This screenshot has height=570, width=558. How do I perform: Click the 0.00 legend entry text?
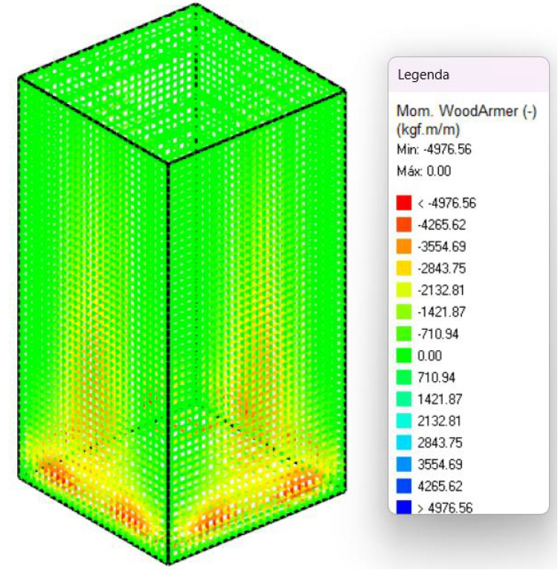coord(430,356)
